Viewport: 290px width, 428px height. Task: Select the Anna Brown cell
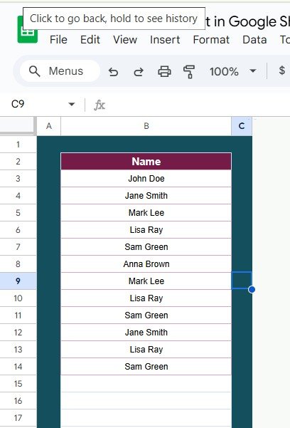tap(146, 264)
